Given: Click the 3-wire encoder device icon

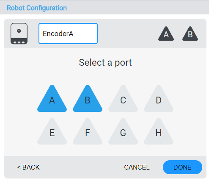Looking at the screenshot, I should point(19,33).
